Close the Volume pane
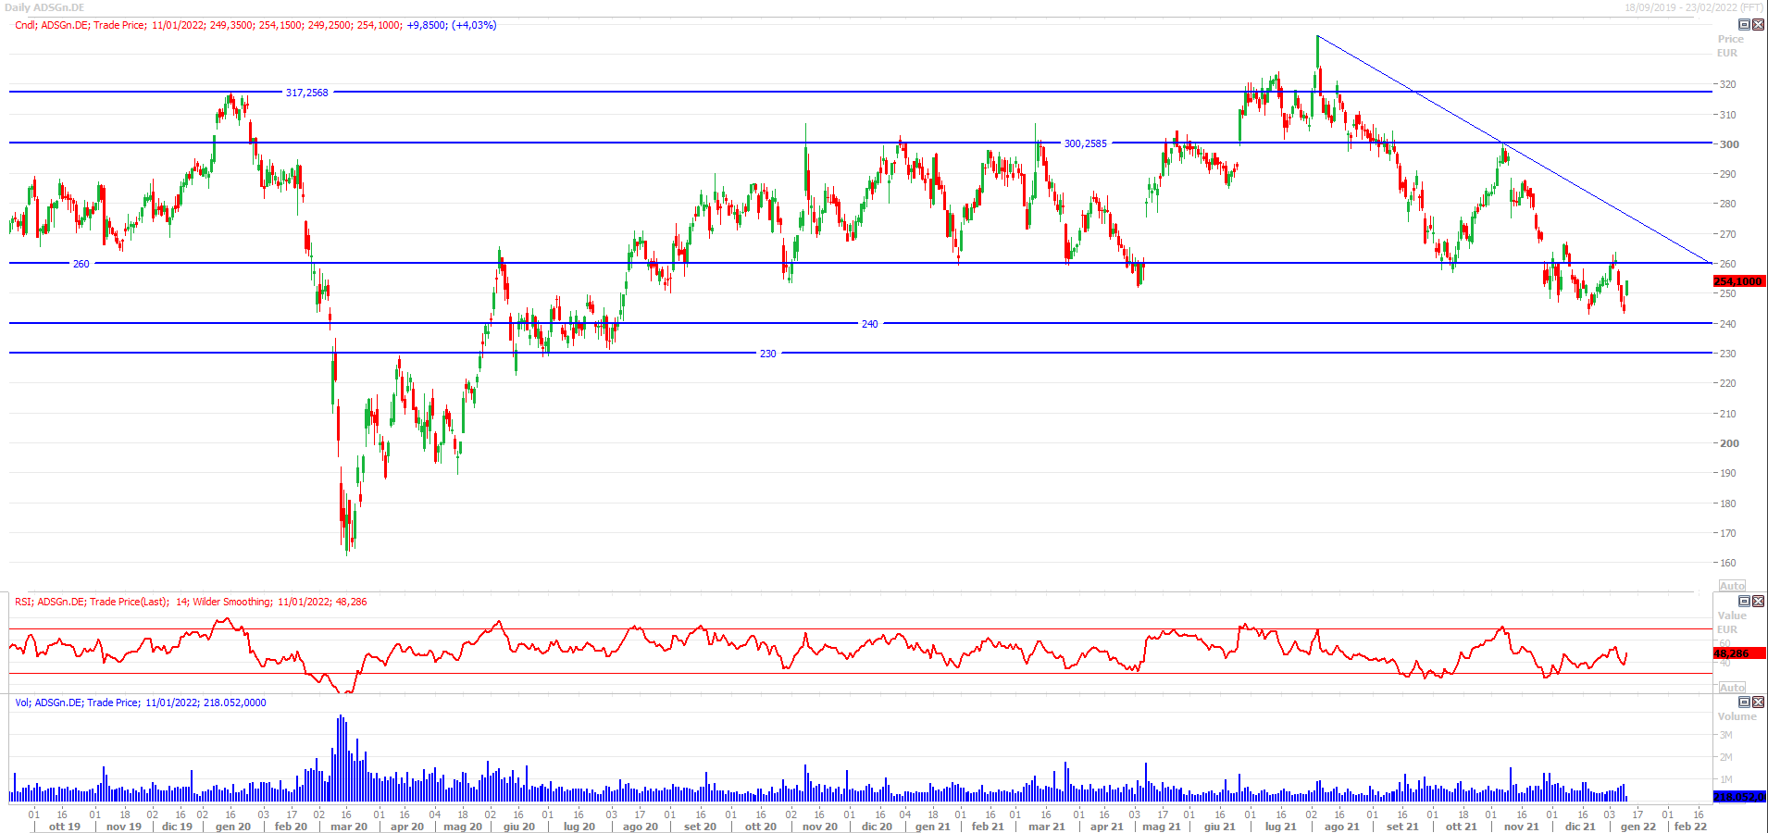This screenshot has height=833, width=1768. coord(1758,702)
